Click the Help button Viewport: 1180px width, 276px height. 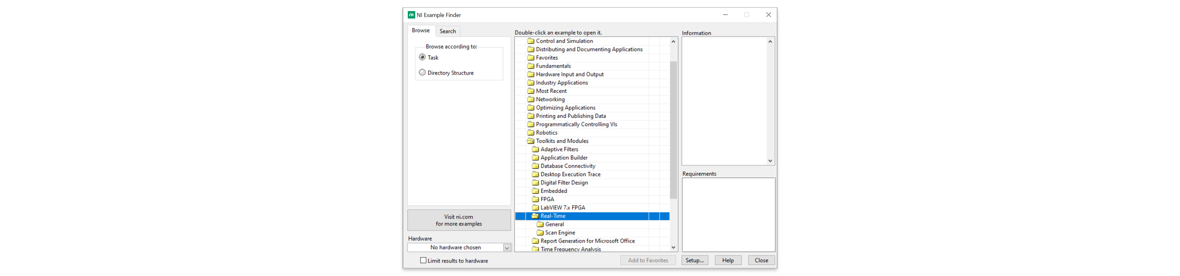click(728, 260)
